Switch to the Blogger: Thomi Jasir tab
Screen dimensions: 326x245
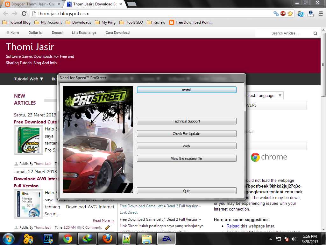[x=33, y=4]
